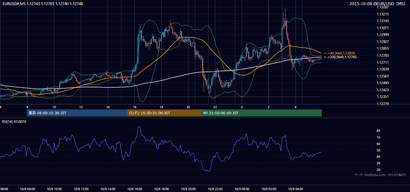Click price axis value 1.12711
Viewport: 410px width, 192px height.
pos(383,62)
